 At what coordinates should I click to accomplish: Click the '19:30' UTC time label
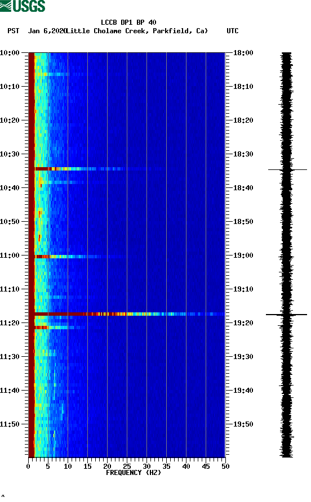click(x=243, y=357)
